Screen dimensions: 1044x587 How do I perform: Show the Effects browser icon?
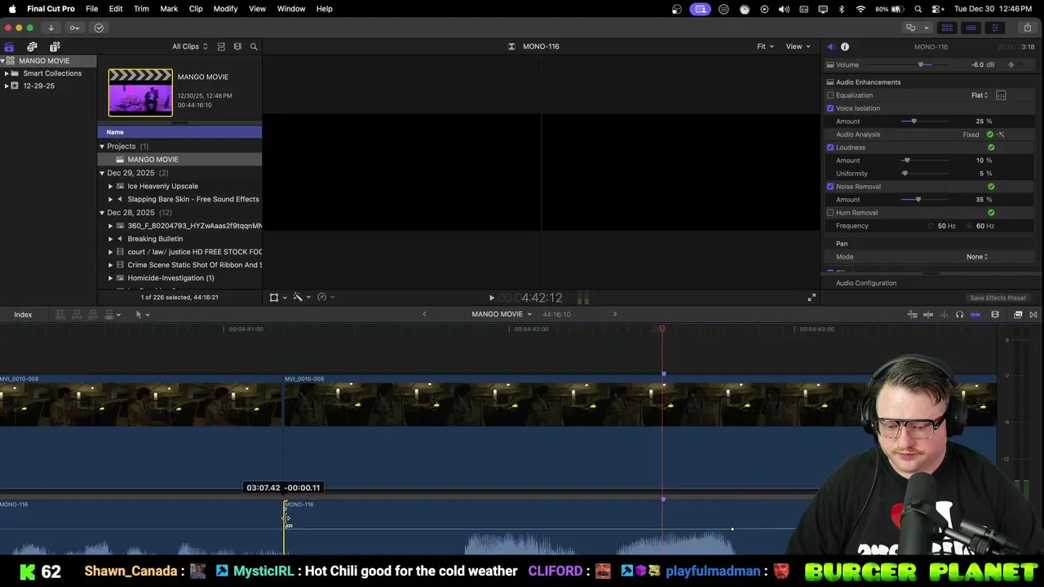tap(1018, 315)
